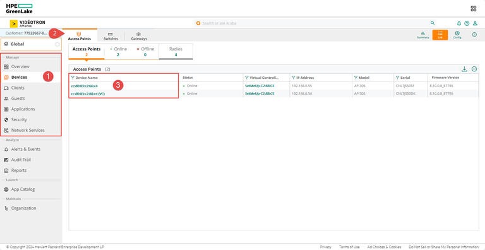The width and height of the screenshot is (485, 250).
Task: Click the Status column header
Action: 188,78
